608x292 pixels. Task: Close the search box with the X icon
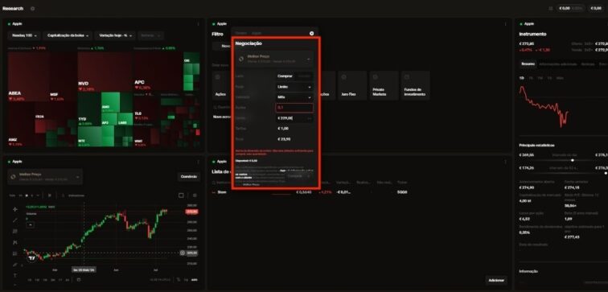pyautogui.click(x=312, y=33)
